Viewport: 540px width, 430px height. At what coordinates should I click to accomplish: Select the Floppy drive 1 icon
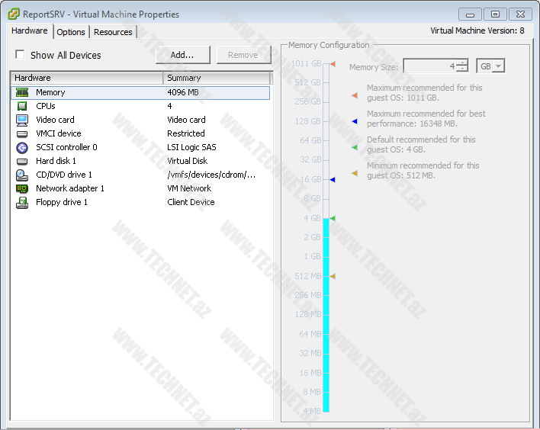coord(22,202)
